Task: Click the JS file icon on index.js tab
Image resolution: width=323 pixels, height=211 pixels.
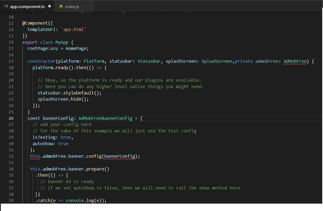Action: click(x=61, y=6)
